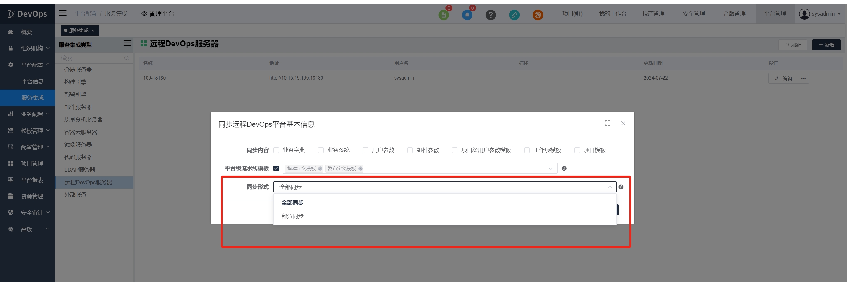The image size is (847, 282).
Task: Open the 安全管理 top menu
Action: point(694,14)
